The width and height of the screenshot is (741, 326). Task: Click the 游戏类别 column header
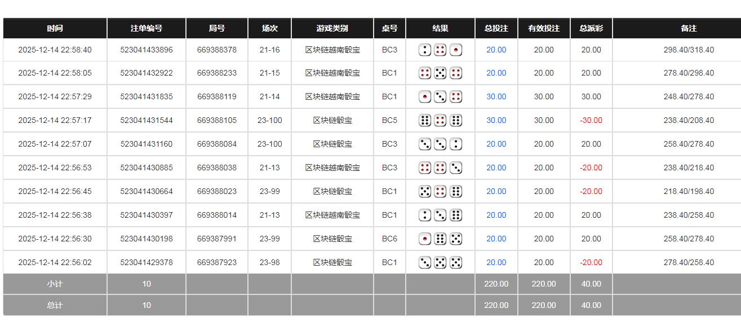(332, 28)
